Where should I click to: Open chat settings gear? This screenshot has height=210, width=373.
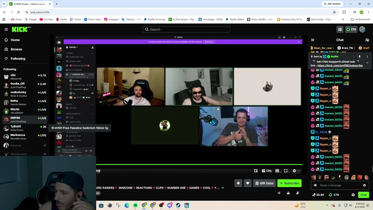[353, 195]
